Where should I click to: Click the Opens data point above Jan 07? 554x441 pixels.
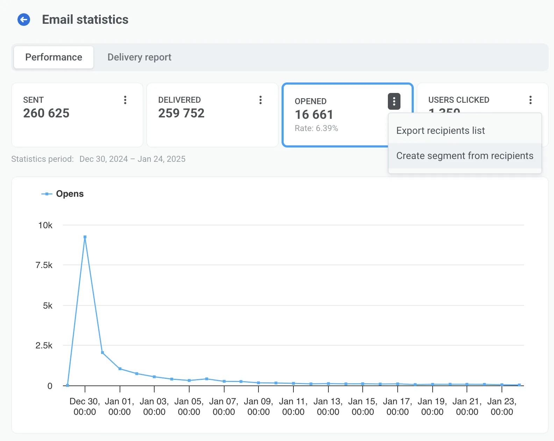click(x=224, y=381)
